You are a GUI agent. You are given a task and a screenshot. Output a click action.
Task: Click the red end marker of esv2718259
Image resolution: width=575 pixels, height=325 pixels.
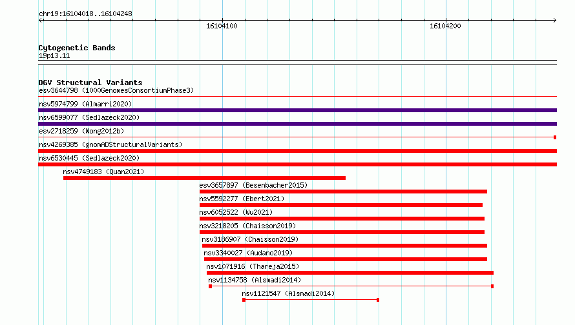(555, 137)
